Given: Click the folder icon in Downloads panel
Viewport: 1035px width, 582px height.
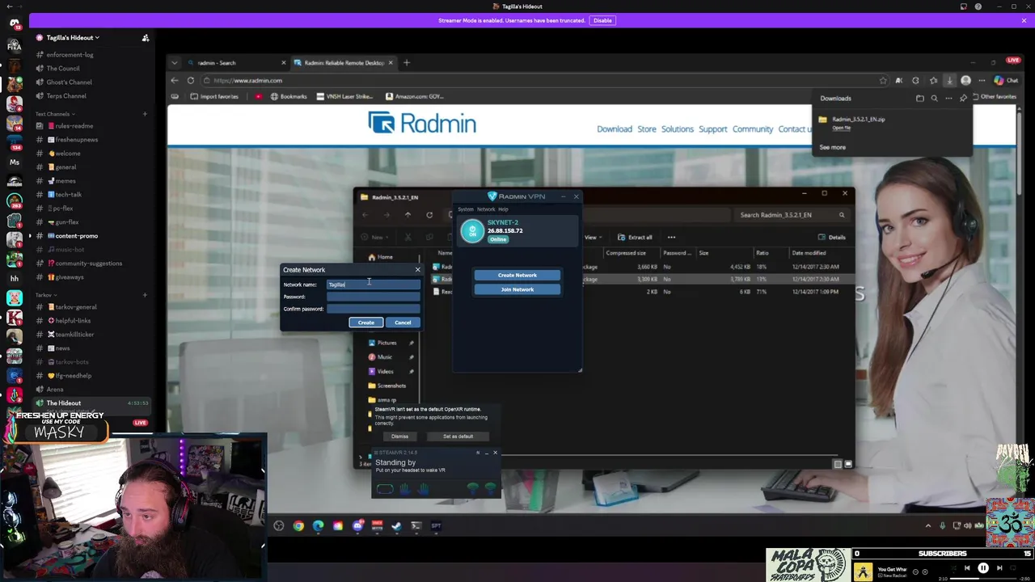Looking at the screenshot, I should pos(919,99).
